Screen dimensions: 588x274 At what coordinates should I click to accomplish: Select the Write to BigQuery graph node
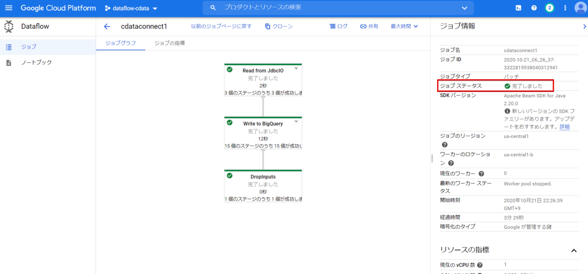[x=263, y=133]
